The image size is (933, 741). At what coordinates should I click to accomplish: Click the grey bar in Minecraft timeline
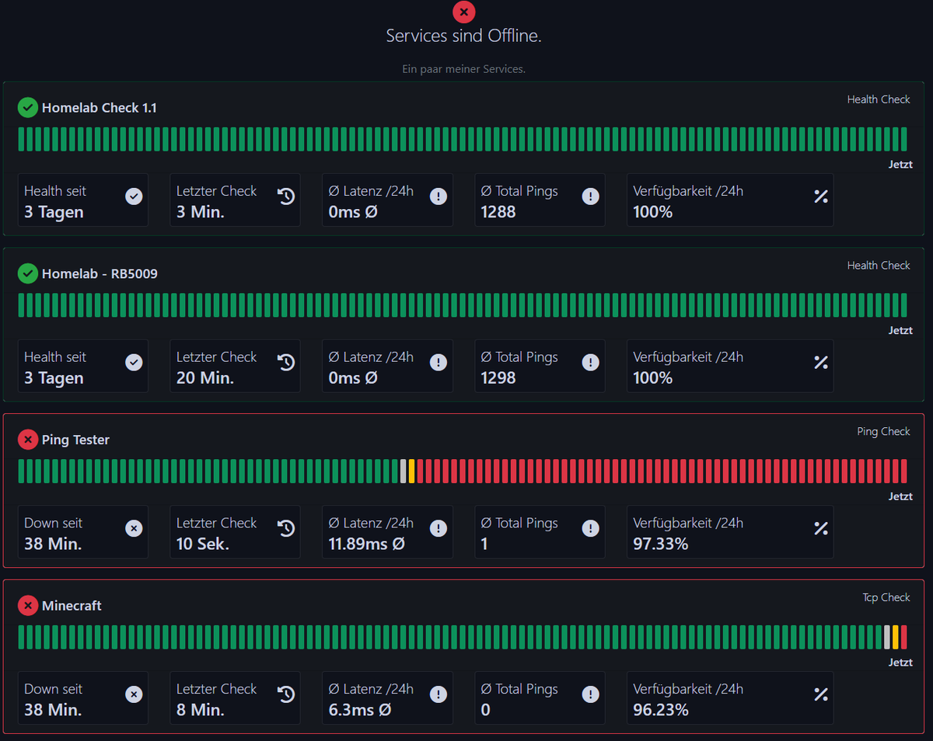pos(887,637)
